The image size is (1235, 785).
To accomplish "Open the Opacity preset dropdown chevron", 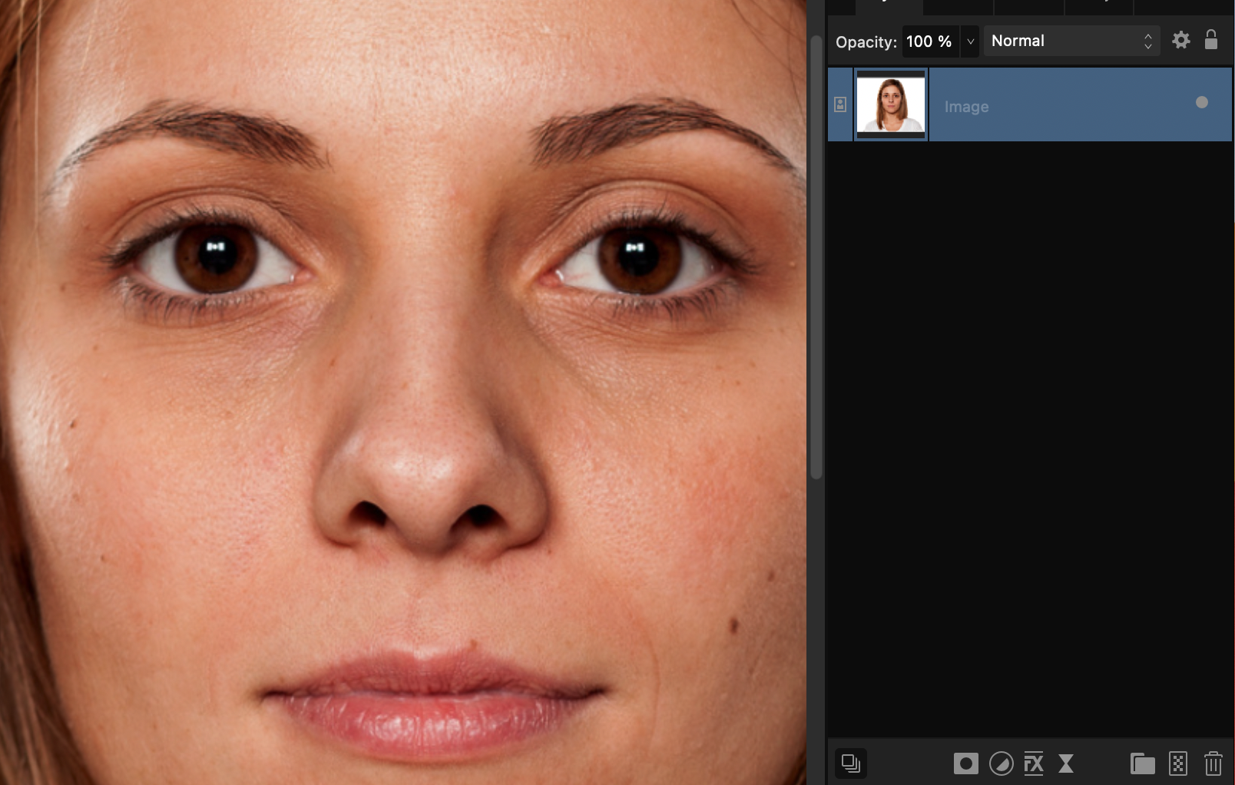I will pos(970,41).
